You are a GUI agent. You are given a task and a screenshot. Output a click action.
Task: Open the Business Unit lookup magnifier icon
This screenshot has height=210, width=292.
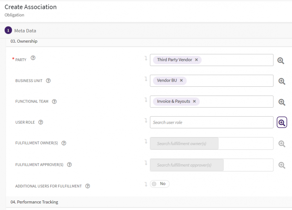(x=282, y=81)
